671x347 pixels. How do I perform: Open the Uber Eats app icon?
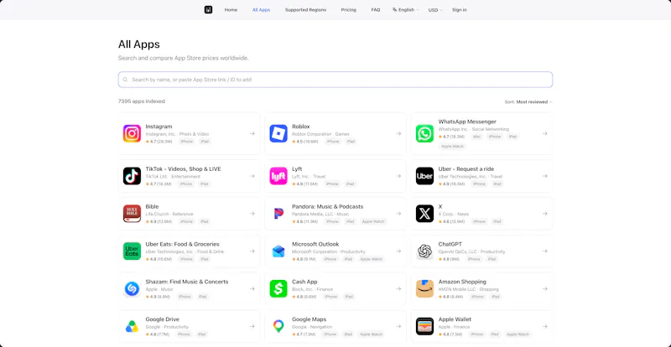coord(132,251)
